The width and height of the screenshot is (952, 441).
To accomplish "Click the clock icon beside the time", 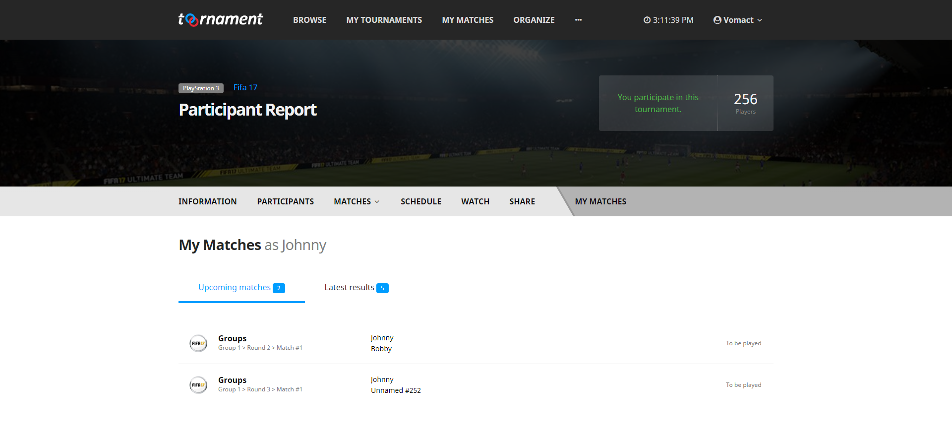I will [647, 20].
